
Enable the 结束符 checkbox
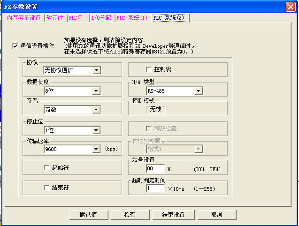tap(46, 188)
